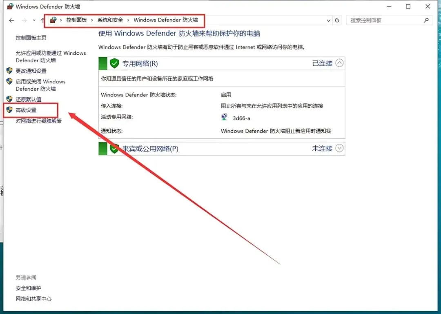Click the title bar firewall app icon
This screenshot has width=441, height=314.
tap(10, 6)
